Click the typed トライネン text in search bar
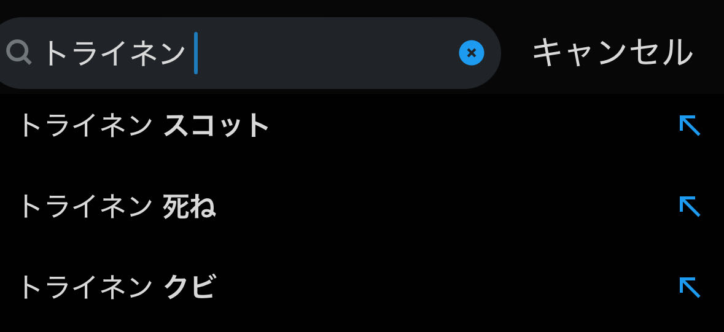The image size is (724, 332). pos(114,53)
